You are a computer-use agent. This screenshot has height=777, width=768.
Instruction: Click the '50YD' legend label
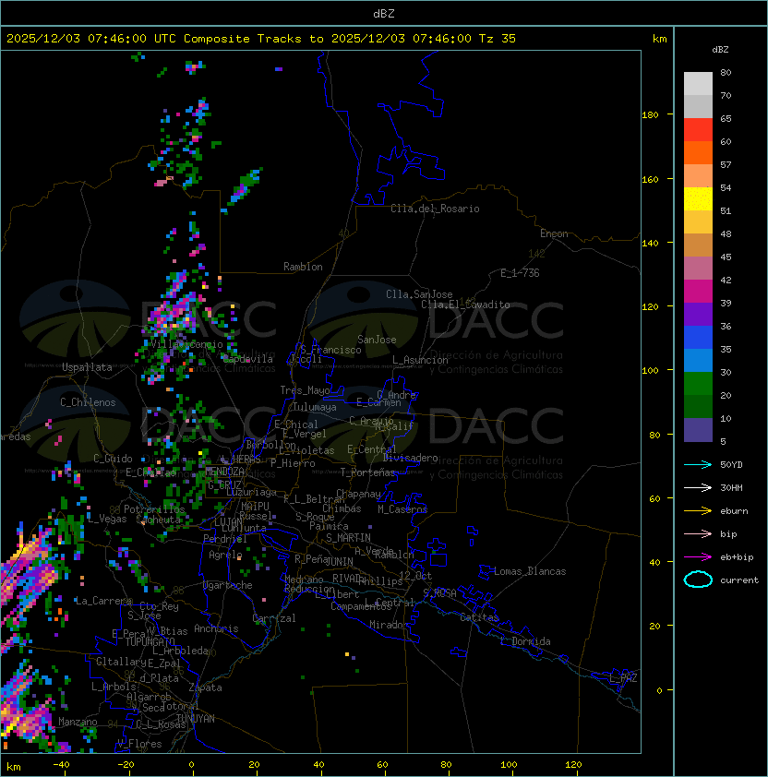pyautogui.click(x=731, y=464)
